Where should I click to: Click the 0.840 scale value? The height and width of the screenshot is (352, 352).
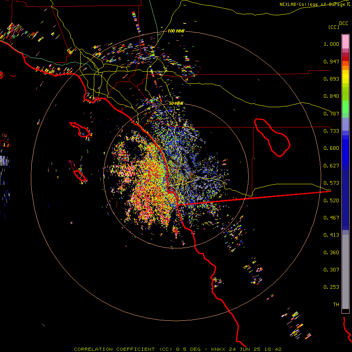331,96
